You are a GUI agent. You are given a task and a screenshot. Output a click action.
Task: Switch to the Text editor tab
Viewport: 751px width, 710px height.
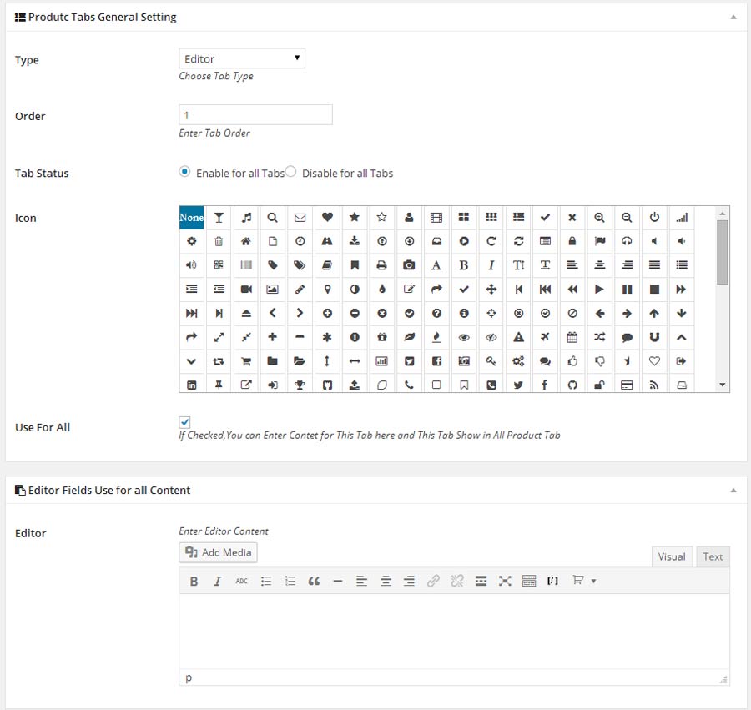713,556
